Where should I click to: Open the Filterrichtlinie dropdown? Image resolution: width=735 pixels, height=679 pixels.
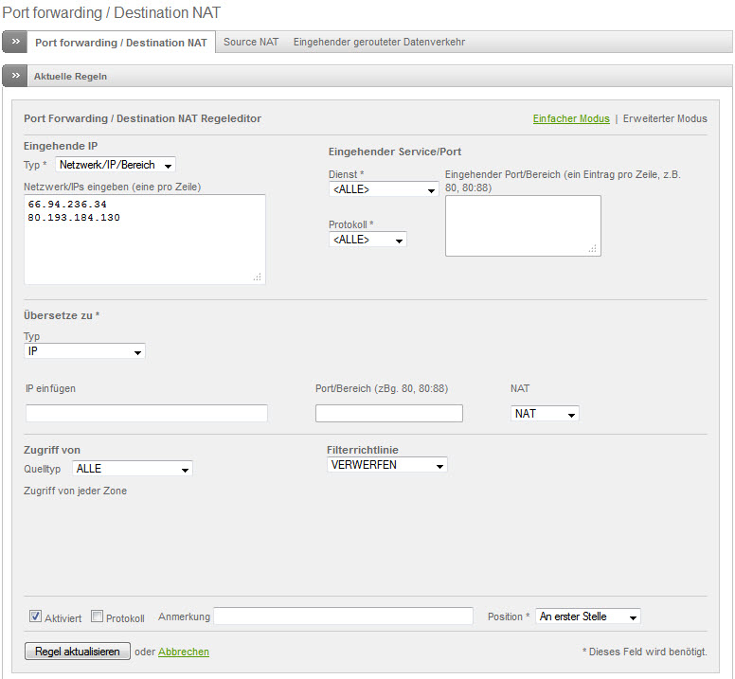pyautogui.click(x=386, y=466)
